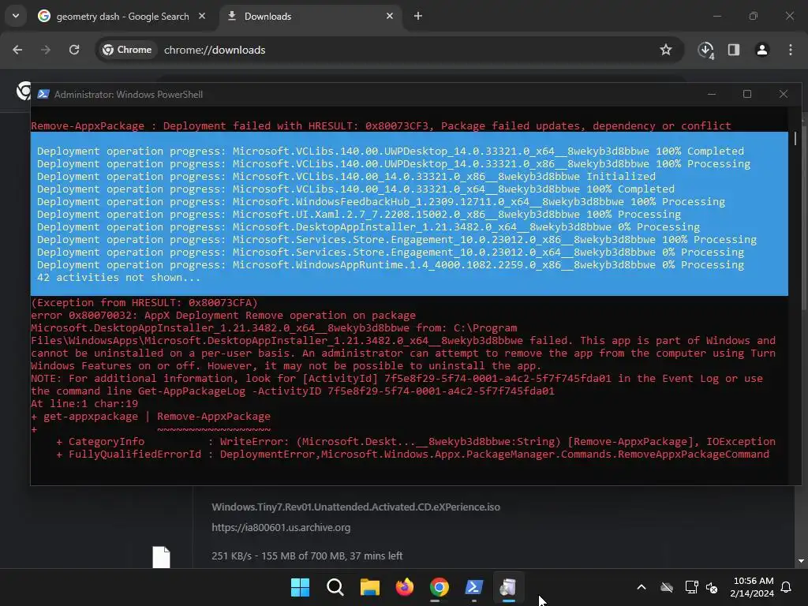This screenshot has width=808, height=606.
Task: Close the PowerShell window
Action: (x=784, y=95)
